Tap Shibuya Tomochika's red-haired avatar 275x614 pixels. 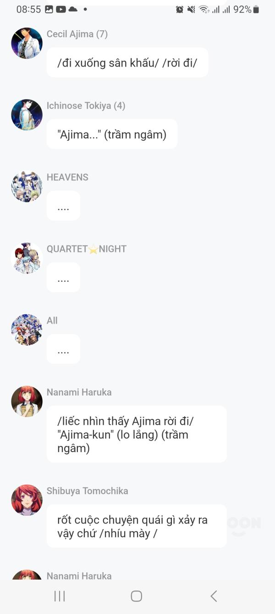[x=27, y=500]
